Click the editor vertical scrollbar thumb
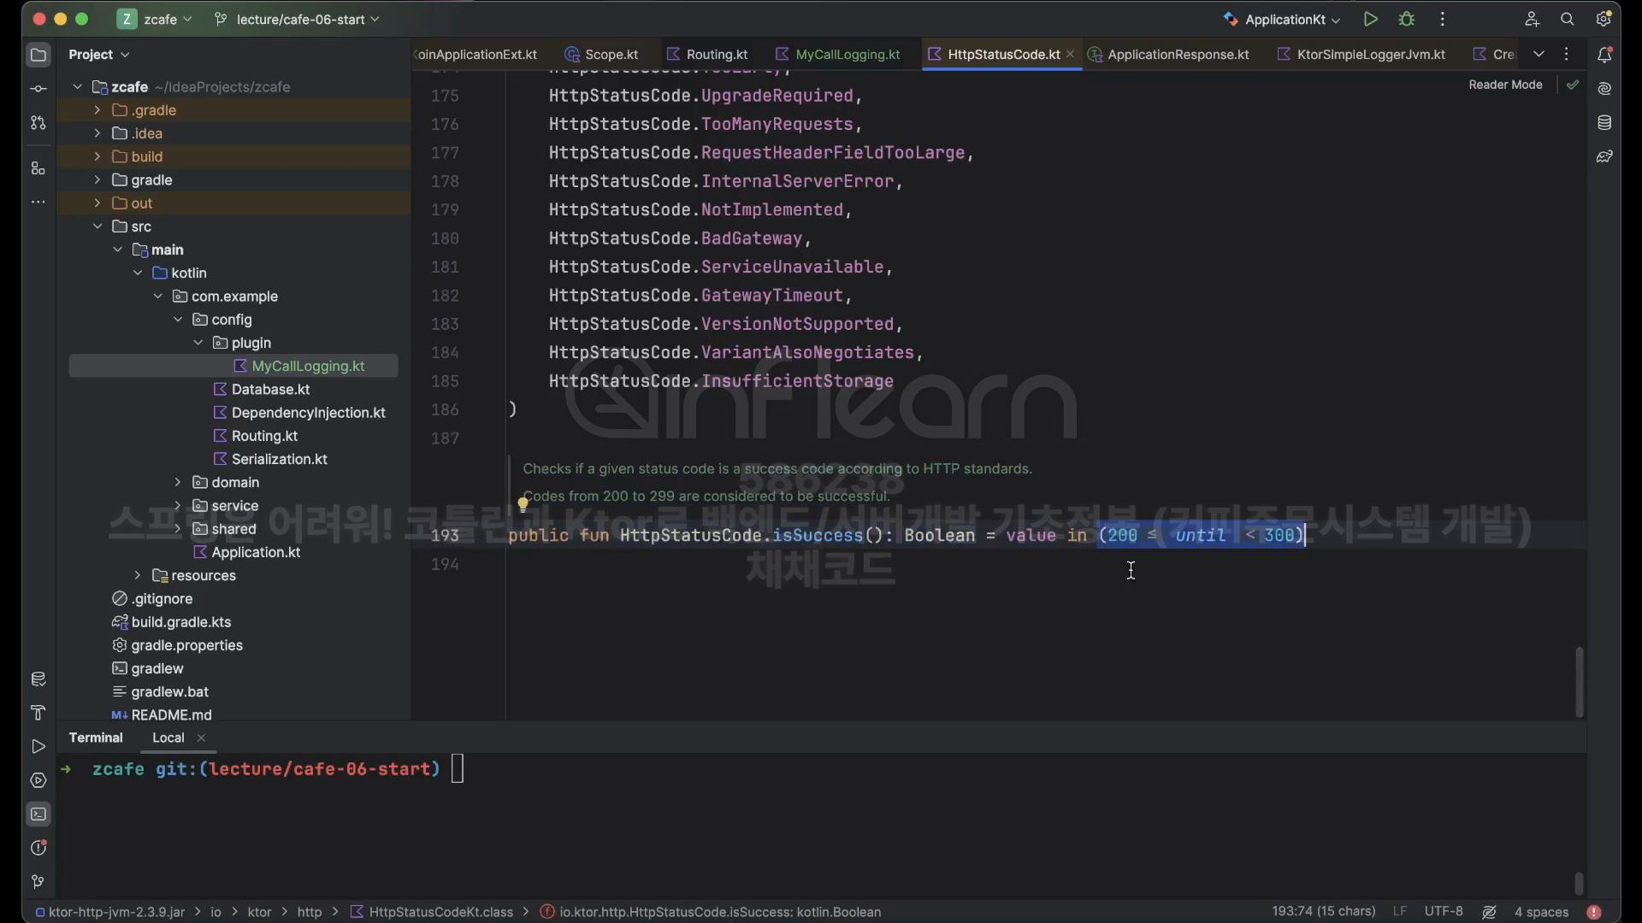 pyautogui.click(x=1579, y=682)
